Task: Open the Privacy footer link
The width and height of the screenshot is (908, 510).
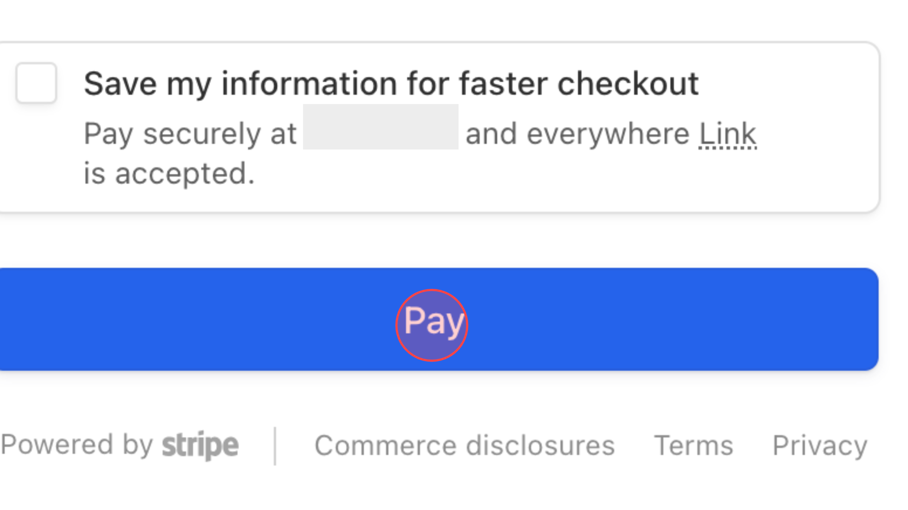Action: 820,445
